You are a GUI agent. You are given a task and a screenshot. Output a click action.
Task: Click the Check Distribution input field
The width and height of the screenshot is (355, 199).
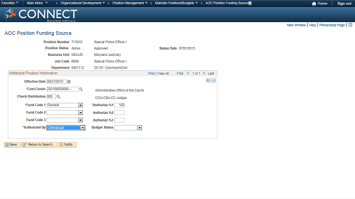coord(51,97)
